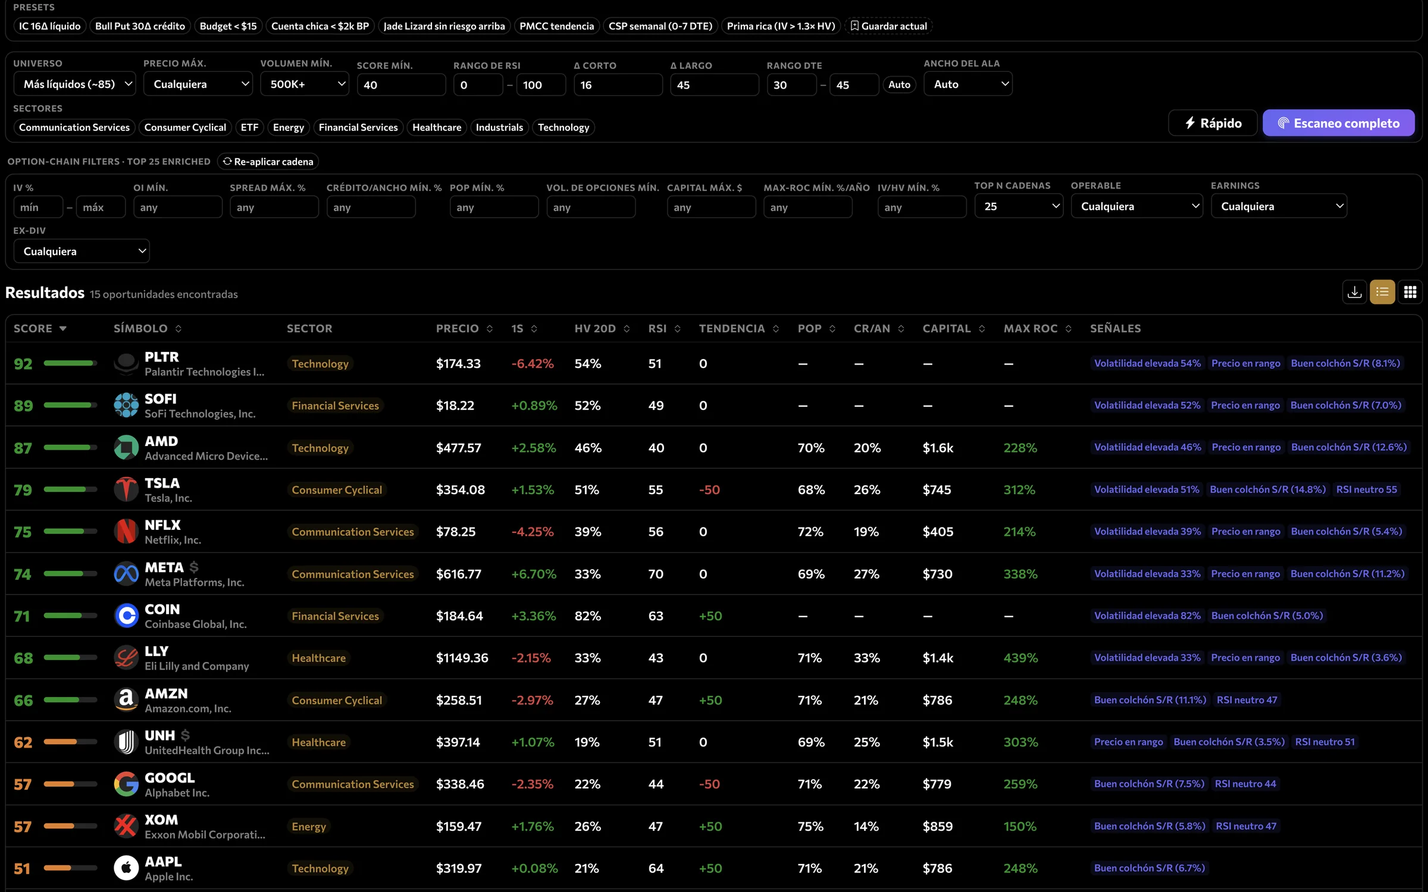
Task: Run the Escaneo completo scan
Action: (1339, 123)
